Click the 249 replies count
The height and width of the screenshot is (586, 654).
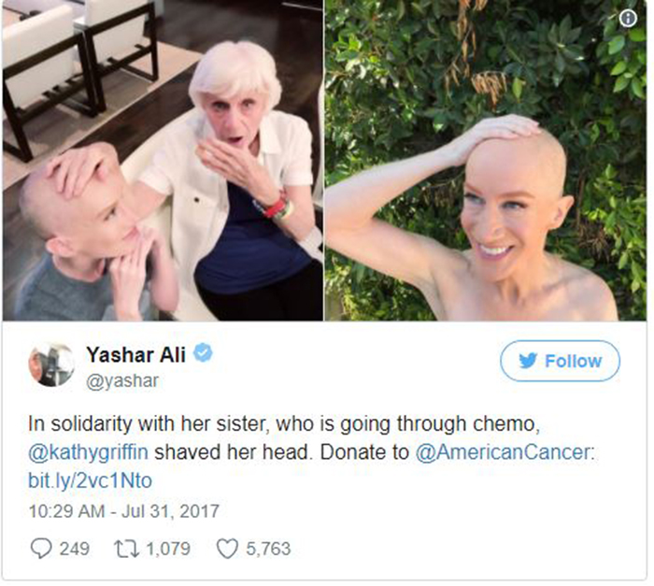tap(74, 549)
